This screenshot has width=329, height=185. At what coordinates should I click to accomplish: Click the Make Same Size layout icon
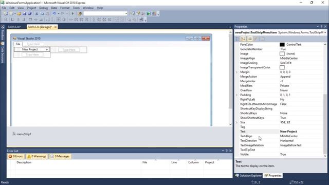[x=58, y=20]
